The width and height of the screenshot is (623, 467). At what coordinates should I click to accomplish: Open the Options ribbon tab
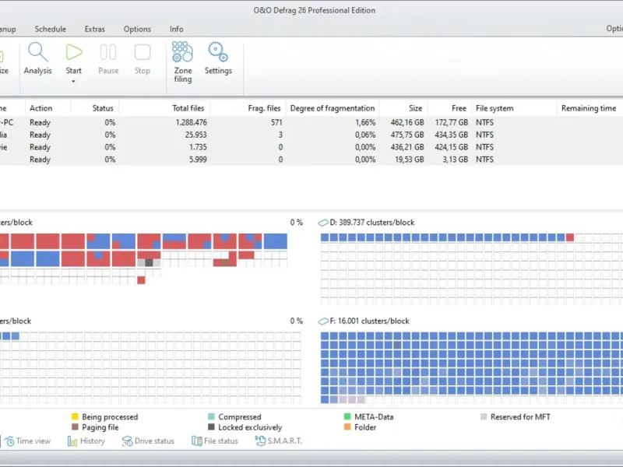[137, 29]
